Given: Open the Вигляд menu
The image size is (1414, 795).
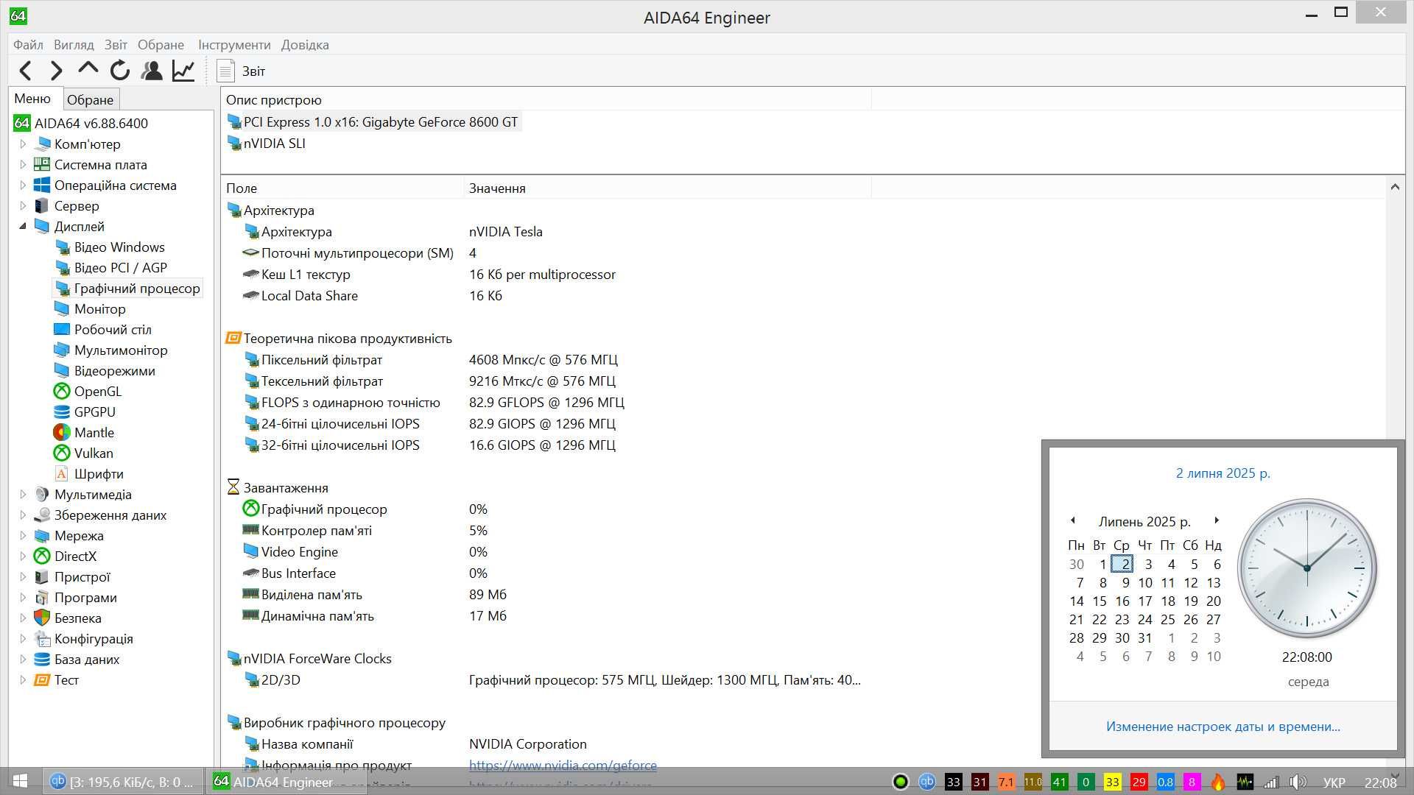Looking at the screenshot, I should (x=74, y=45).
